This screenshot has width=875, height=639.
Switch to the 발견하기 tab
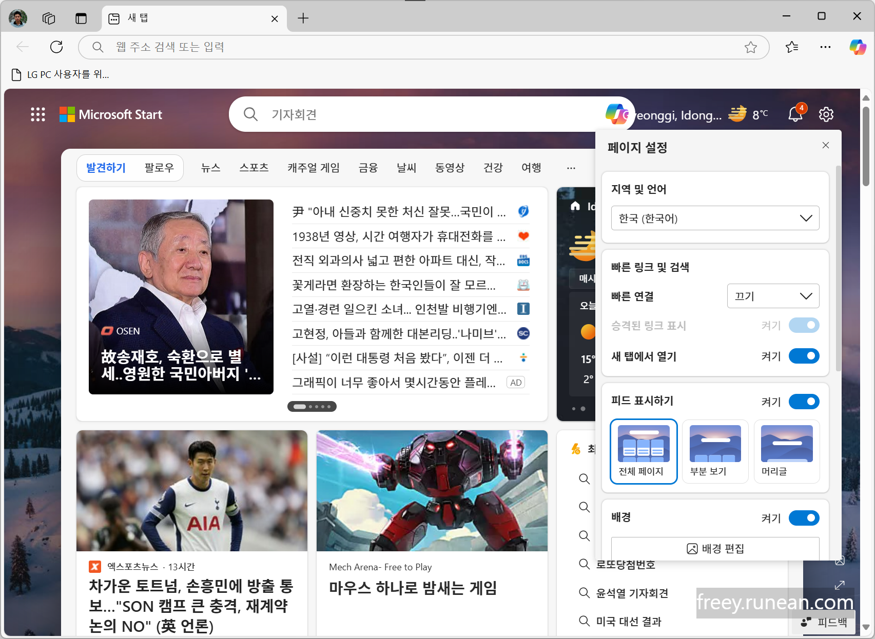tap(106, 168)
